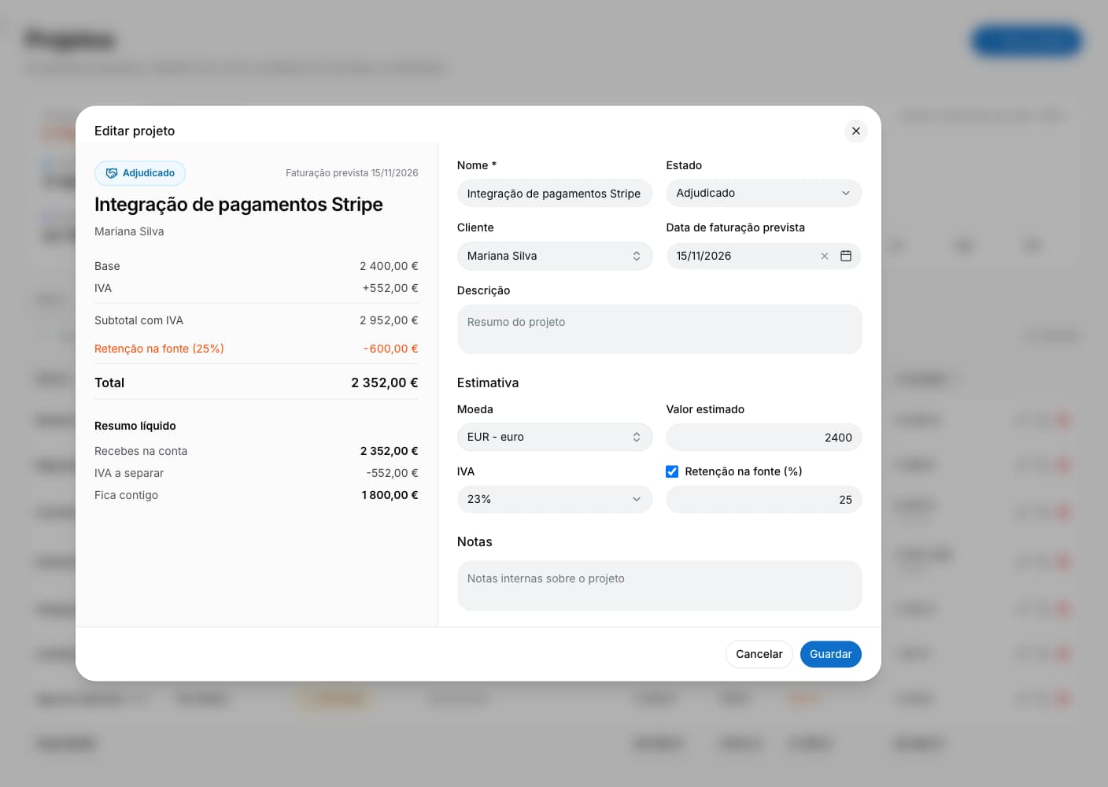Click the Base value 2 400,00 €
This screenshot has height=787, width=1108.
pos(389,266)
